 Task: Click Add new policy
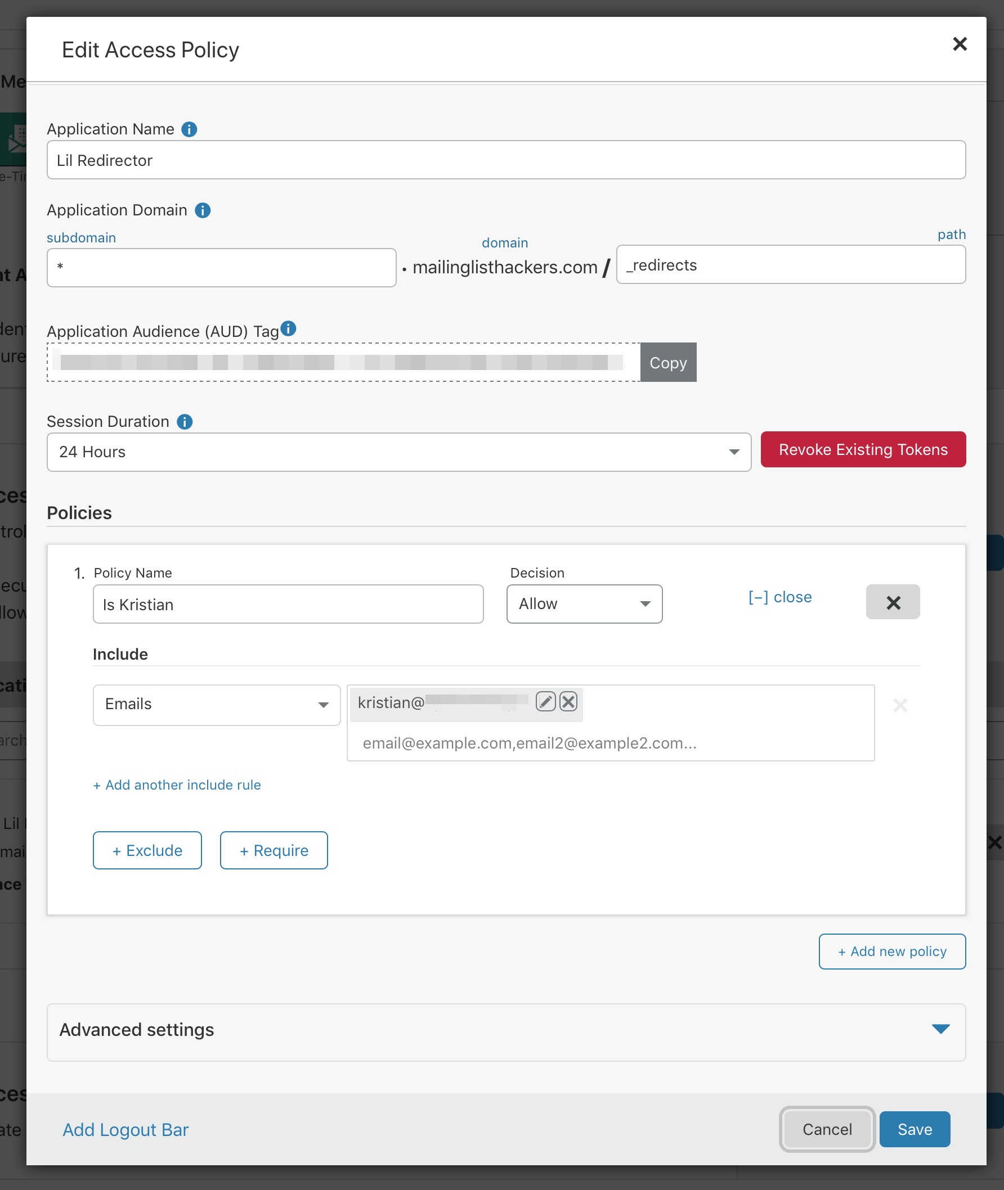[892, 951]
